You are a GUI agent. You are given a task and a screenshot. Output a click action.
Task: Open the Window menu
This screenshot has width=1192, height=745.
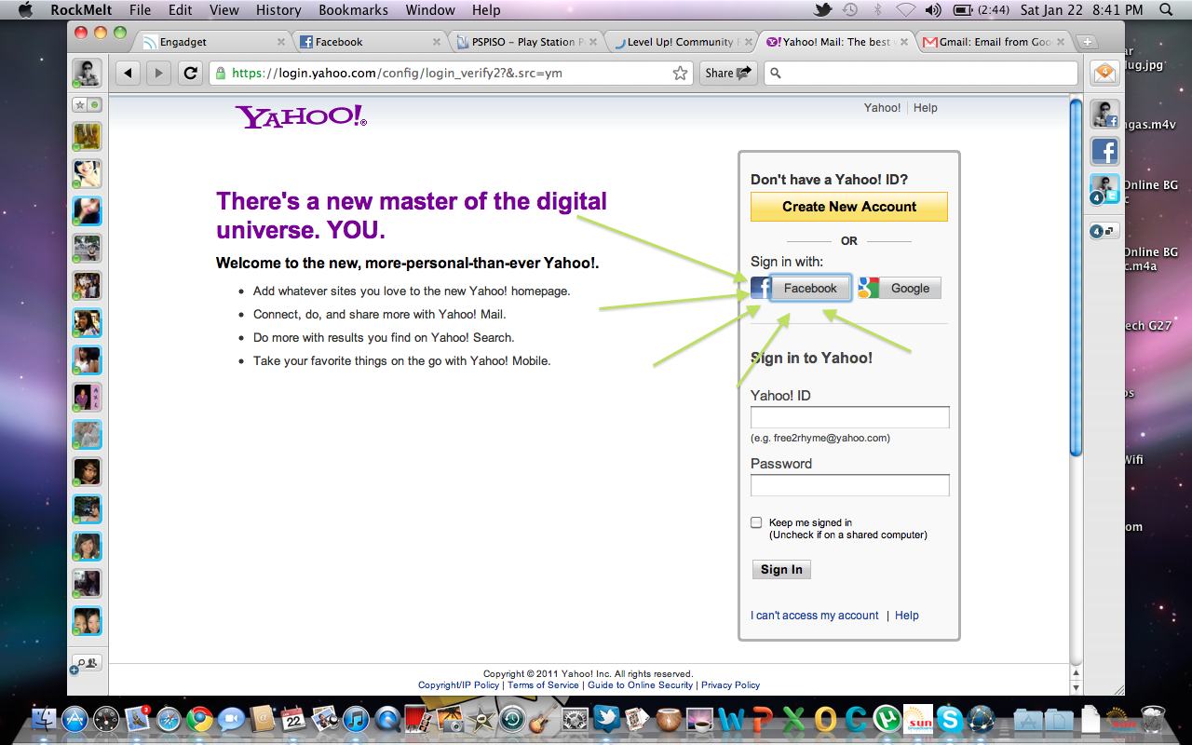pyautogui.click(x=430, y=10)
